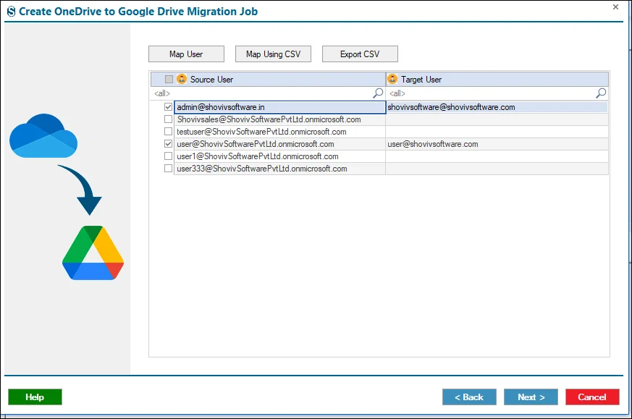
Task: Click empty target cell for user1 row
Action: 497,156
